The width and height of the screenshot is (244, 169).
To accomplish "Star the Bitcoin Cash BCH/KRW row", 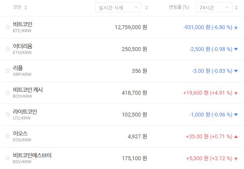I will point(7,93).
